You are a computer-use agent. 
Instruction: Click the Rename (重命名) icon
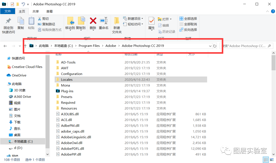pos(104,21)
